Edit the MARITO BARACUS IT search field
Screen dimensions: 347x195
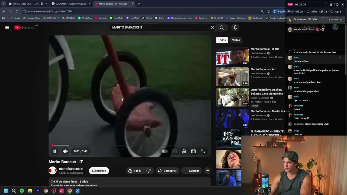pyautogui.click(x=160, y=27)
